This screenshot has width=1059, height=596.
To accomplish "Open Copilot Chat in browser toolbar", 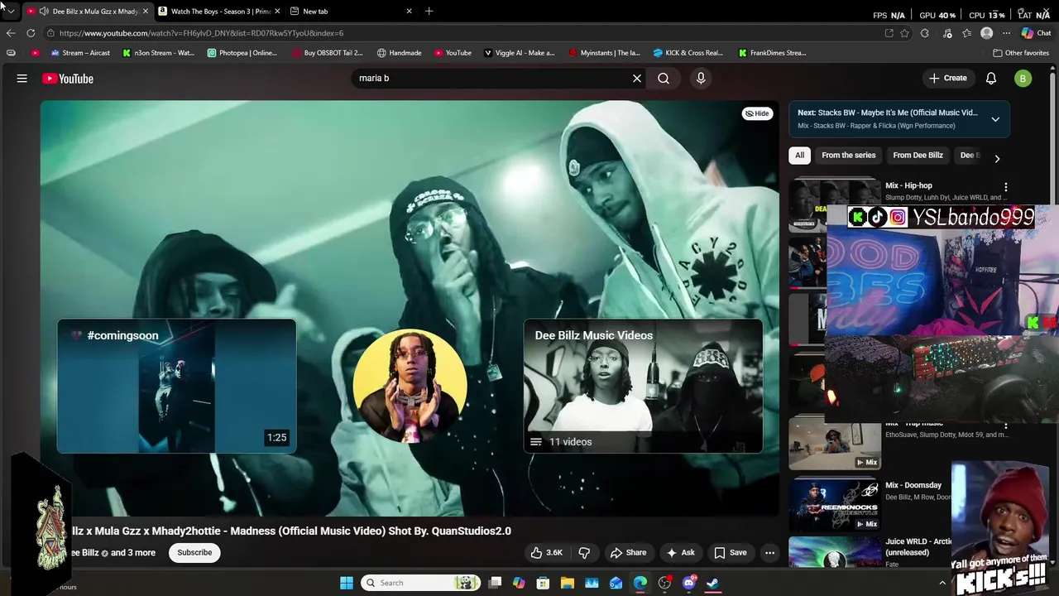I will (x=1036, y=33).
